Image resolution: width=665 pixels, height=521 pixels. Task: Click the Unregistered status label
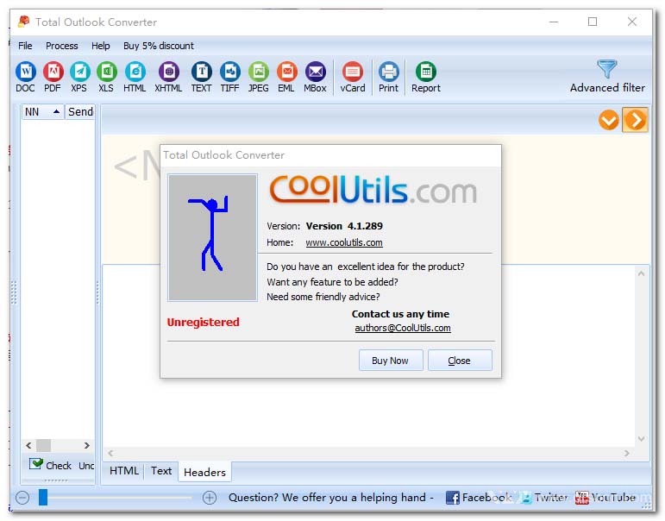coord(204,322)
